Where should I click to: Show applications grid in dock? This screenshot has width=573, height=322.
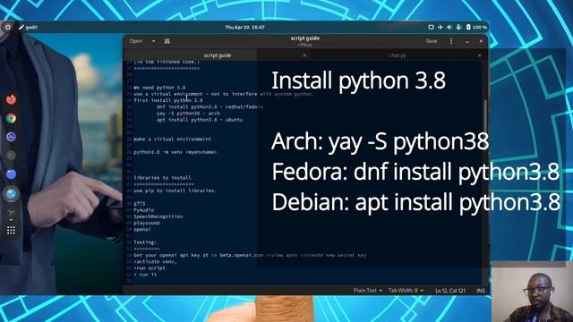pyautogui.click(x=11, y=230)
